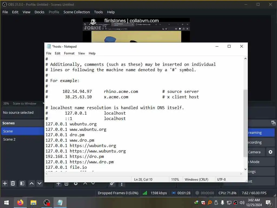The height and width of the screenshot is (208, 277).
Task: Click the OBS tray icon in system tray
Action: point(236,203)
